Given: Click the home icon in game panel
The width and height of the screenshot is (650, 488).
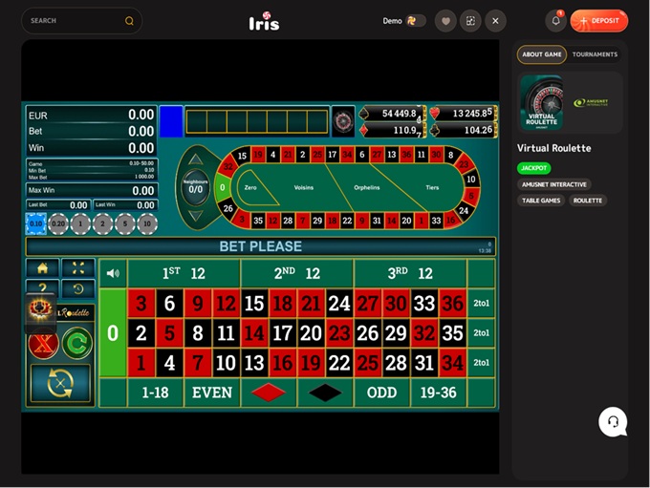Looking at the screenshot, I should click(42, 268).
